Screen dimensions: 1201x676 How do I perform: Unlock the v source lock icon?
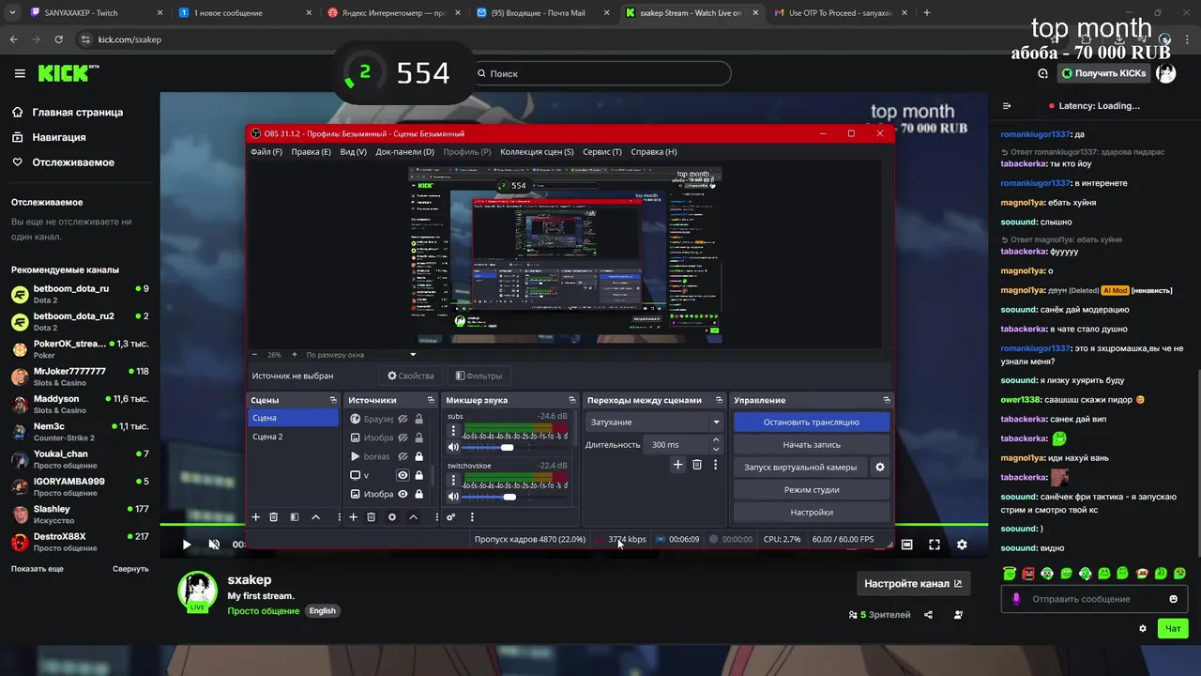[418, 475]
